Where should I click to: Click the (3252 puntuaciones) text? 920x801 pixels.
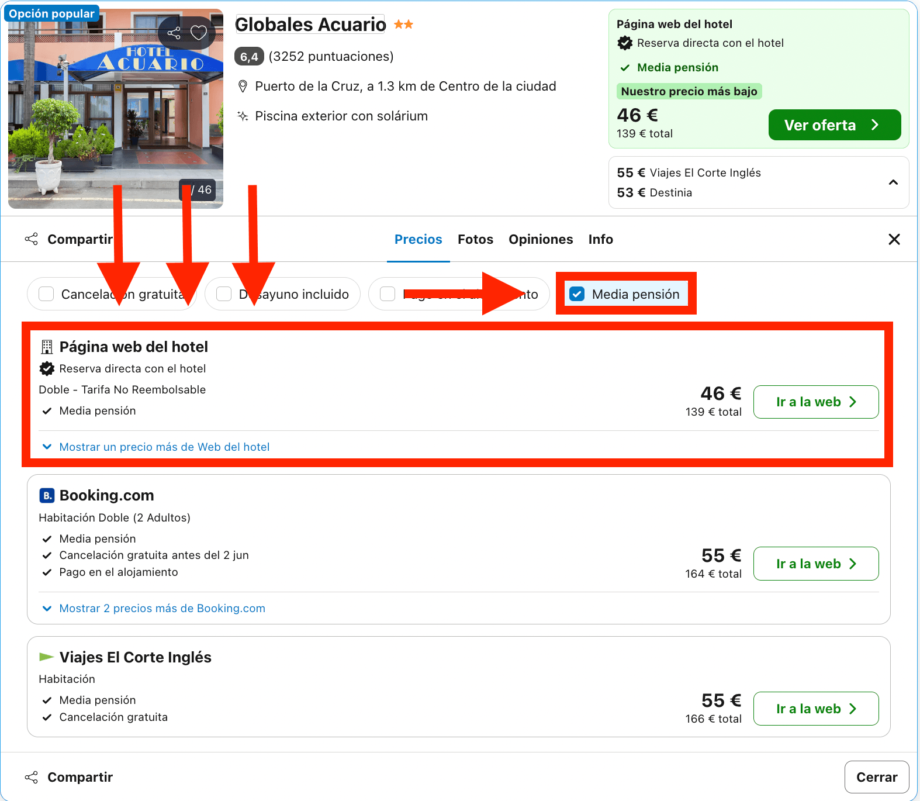coord(331,57)
